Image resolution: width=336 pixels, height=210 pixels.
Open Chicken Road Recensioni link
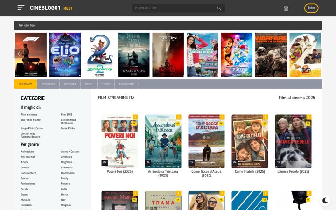tap(68, 121)
